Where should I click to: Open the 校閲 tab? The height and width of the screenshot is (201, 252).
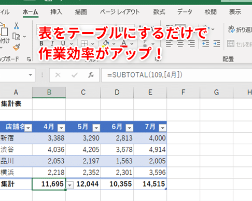[x=211, y=12]
